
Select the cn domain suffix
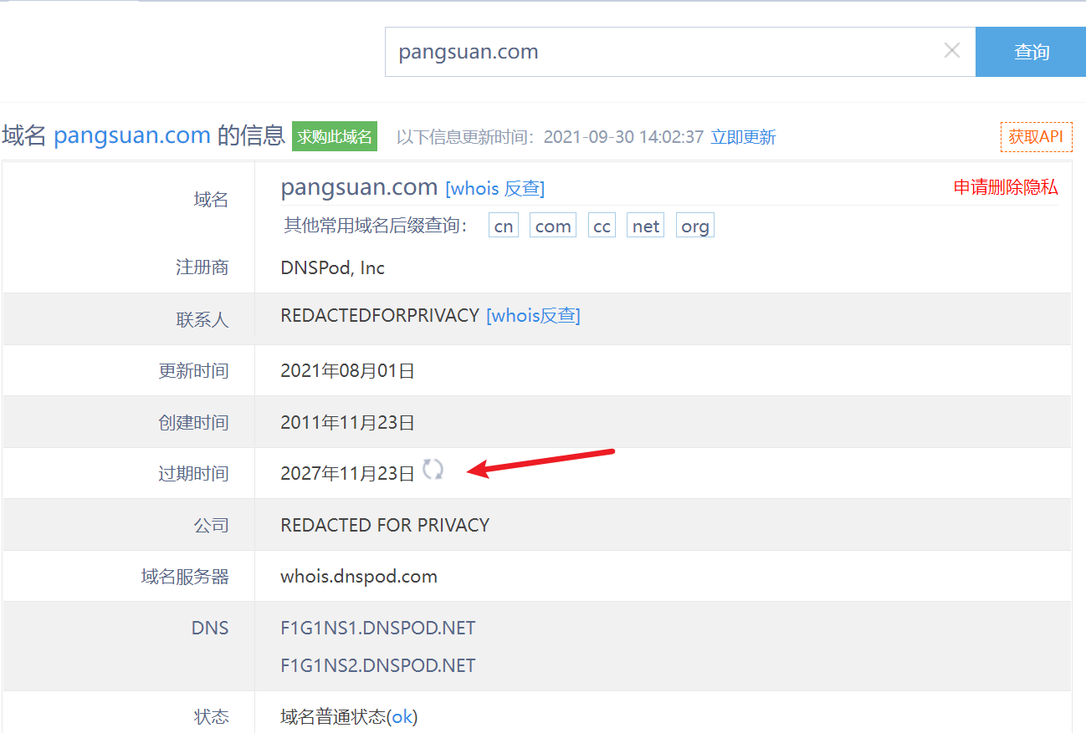click(x=504, y=227)
